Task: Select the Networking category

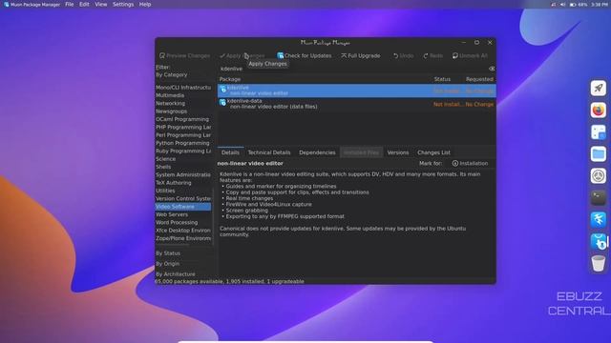Action: 170,104
